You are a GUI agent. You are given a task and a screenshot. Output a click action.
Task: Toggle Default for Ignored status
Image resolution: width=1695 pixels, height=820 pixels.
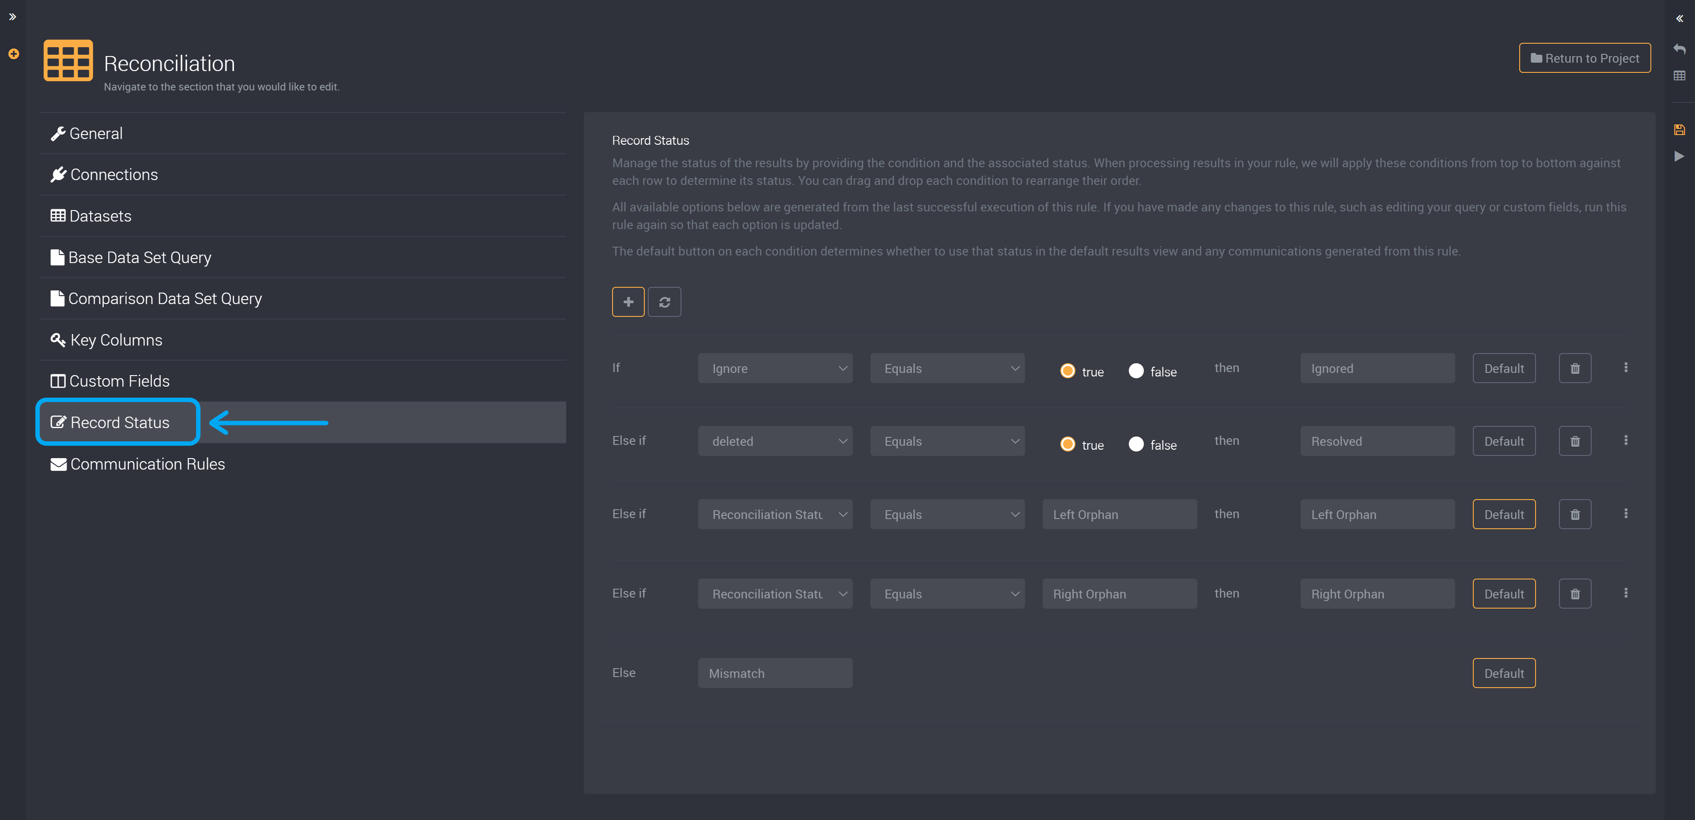1503,368
